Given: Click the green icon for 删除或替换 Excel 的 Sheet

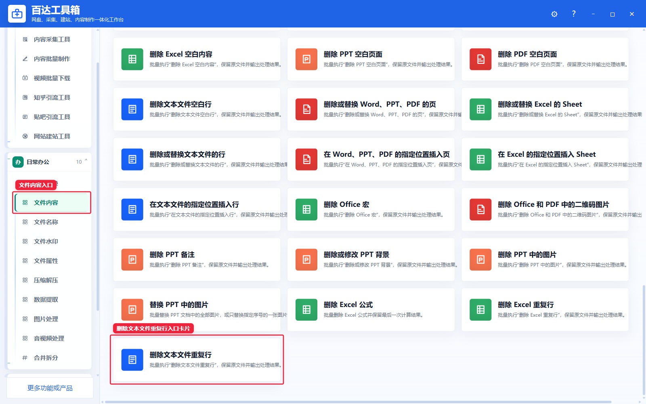Looking at the screenshot, I should (480, 109).
